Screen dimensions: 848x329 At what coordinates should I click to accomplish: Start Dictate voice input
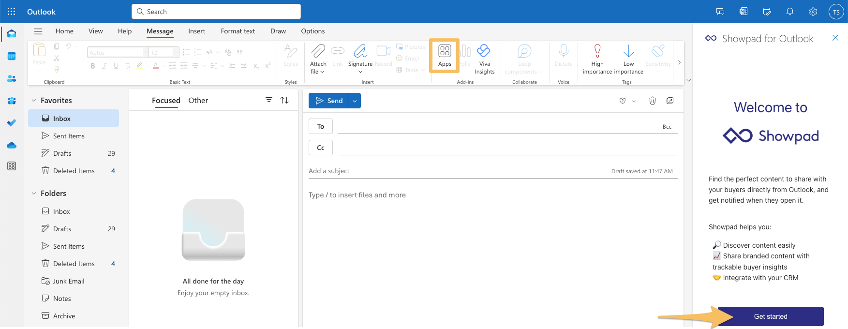pyautogui.click(x=564, y=56)
